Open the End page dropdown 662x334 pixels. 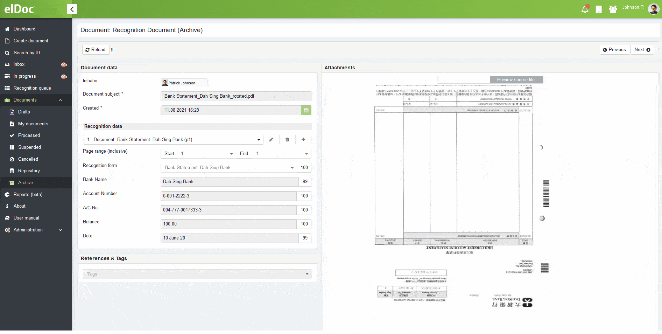pos(282,154)
